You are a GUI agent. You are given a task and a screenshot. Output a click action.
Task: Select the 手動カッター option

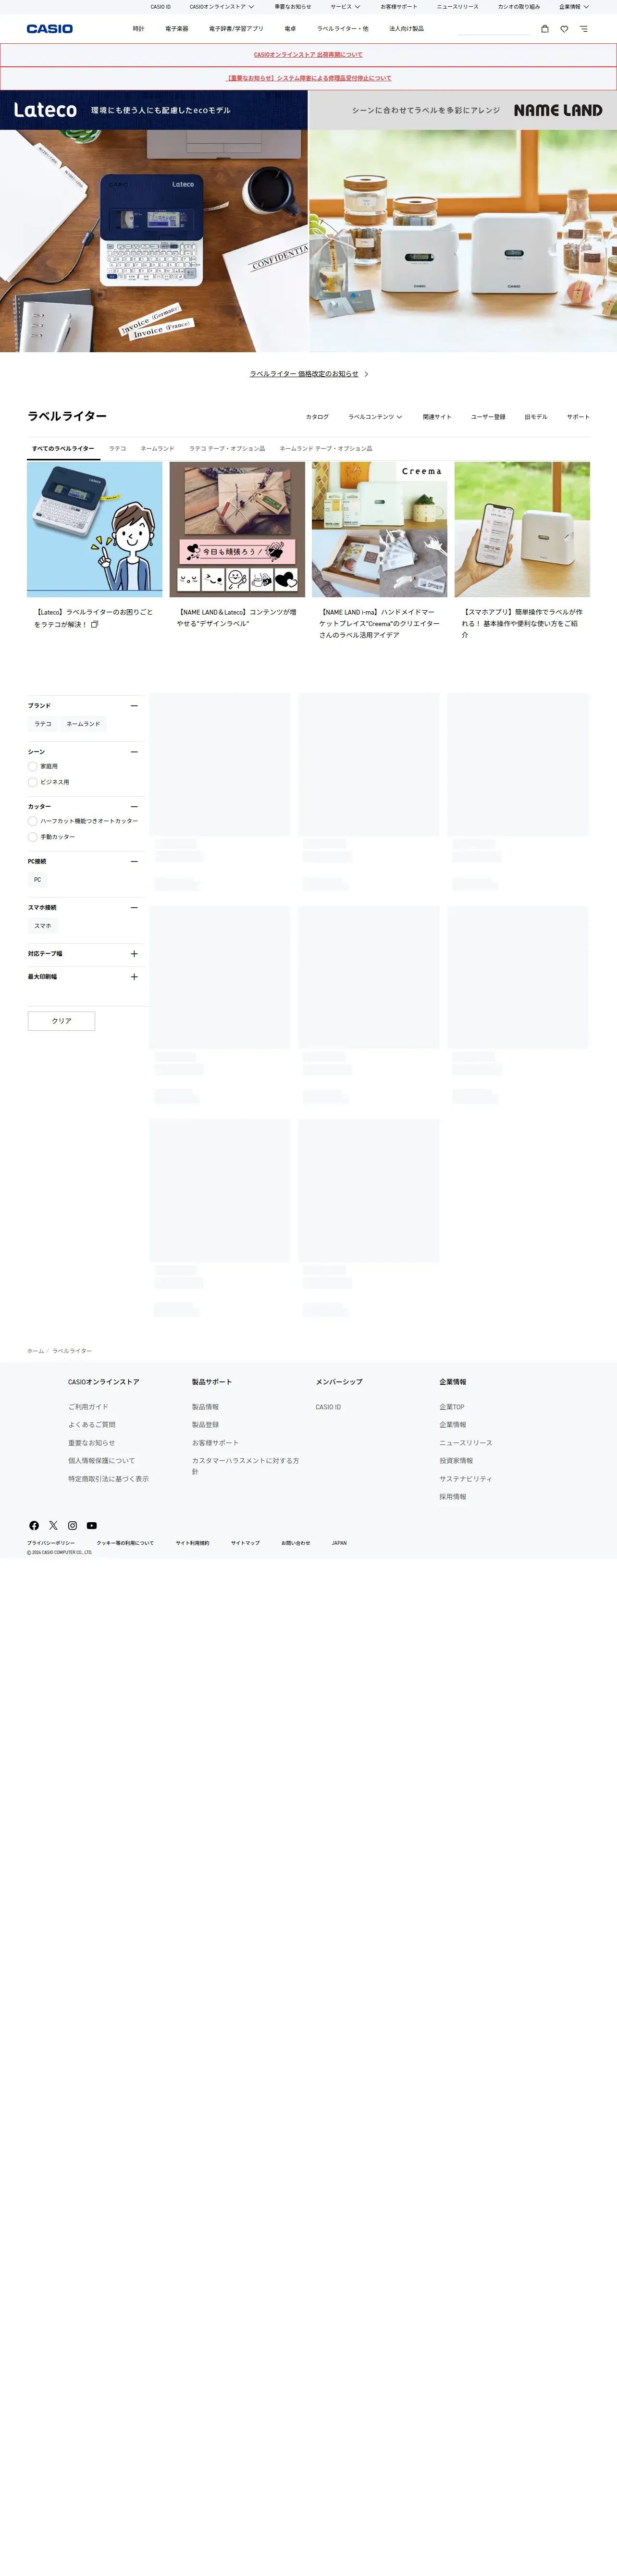(x=33, y=837)
